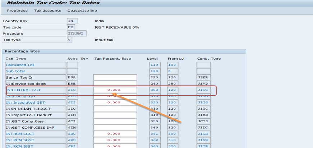
Task: Click the IN:Import GST Deduct rate field
Action: (x=115, y=115)
